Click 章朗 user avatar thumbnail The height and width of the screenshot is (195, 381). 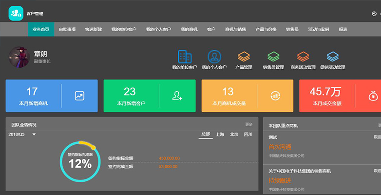[19, 57]
